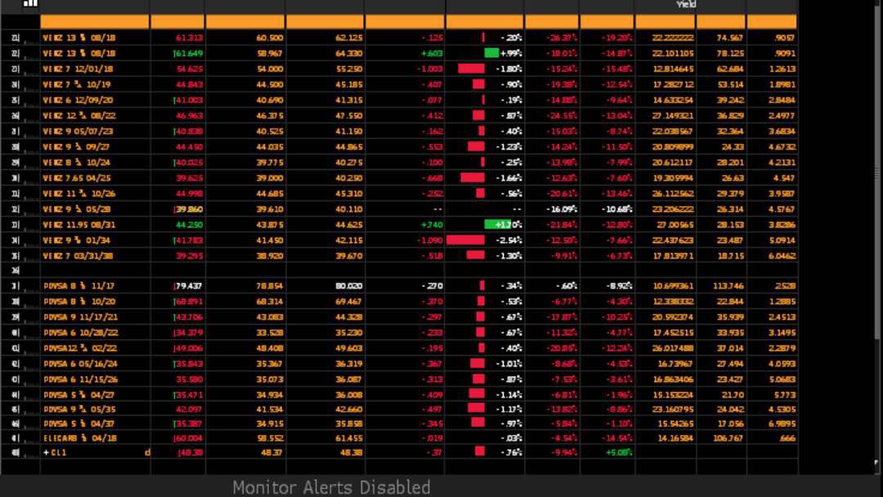Select the VENZ 11.95 08/31 bond
This screenshot has width=883, height=497.
(78, 225)
